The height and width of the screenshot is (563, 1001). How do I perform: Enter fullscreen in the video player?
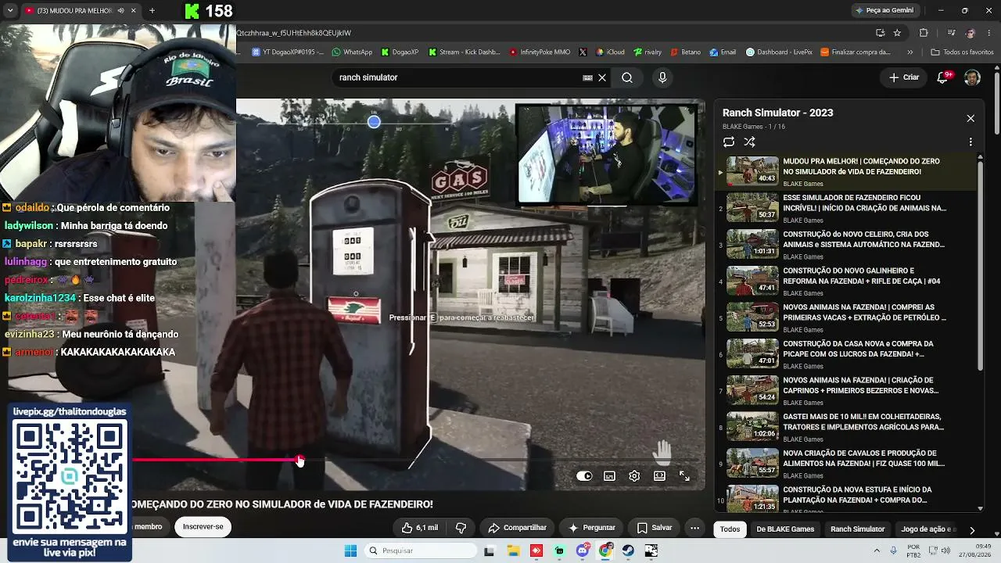point(684,475)
